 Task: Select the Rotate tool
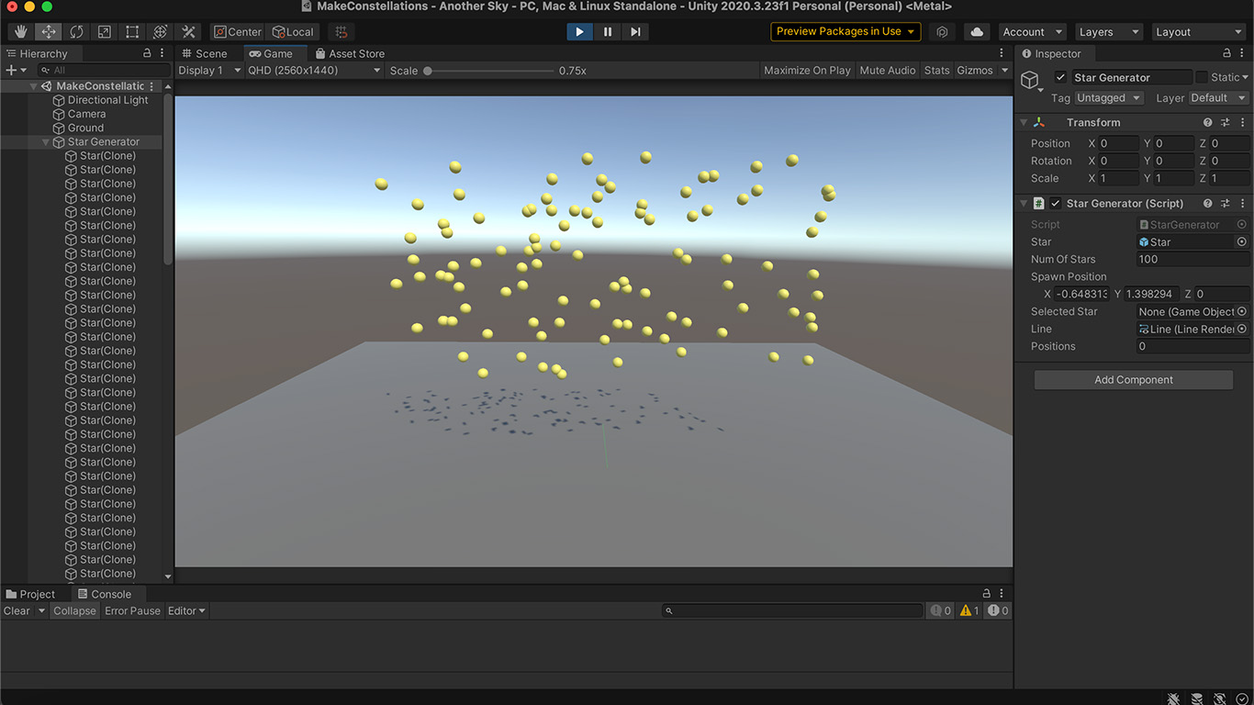[x=76, y=32]
